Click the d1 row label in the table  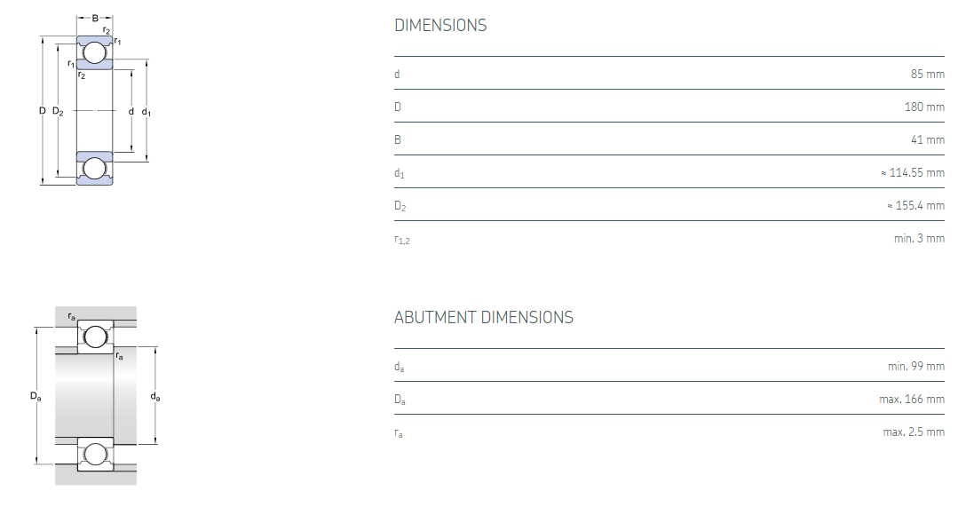[399, 174]
